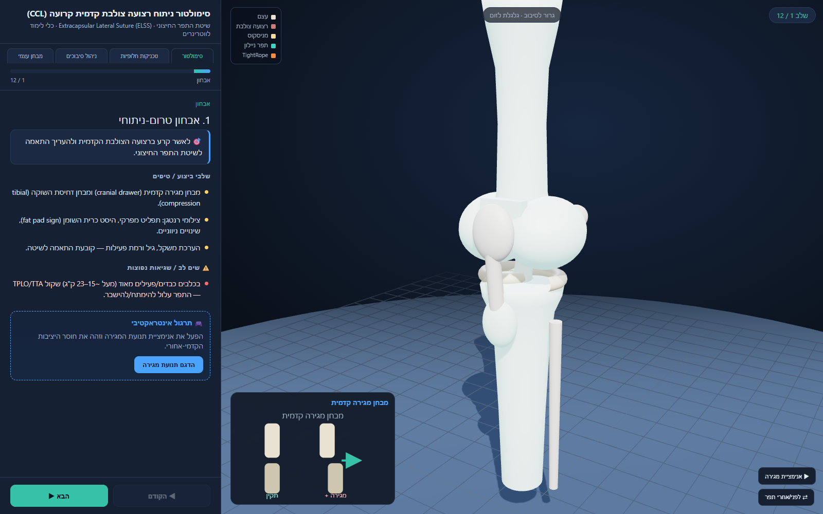Open the ניהול סיבוכים tab

click(x=82, y=56)
